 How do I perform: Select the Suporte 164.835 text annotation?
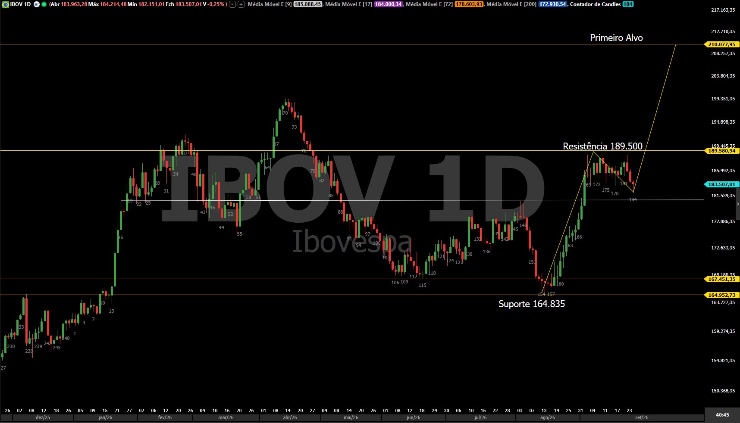tap(531, 304)
